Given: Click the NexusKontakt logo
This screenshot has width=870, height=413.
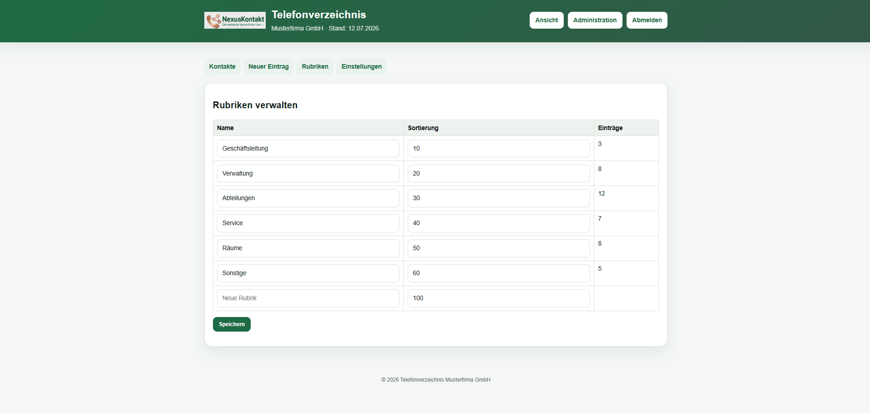Looking at the screenshot, I should coord(235,20).
